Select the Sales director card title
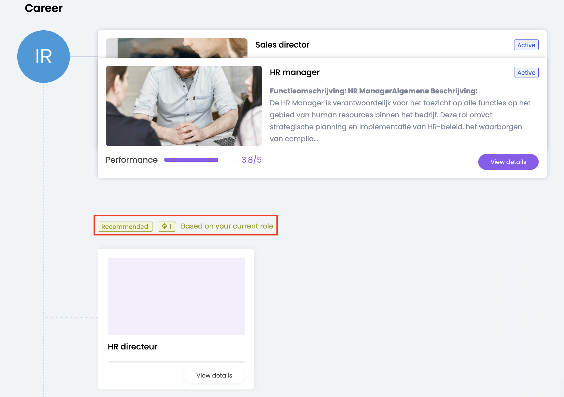 click(282, 45)
